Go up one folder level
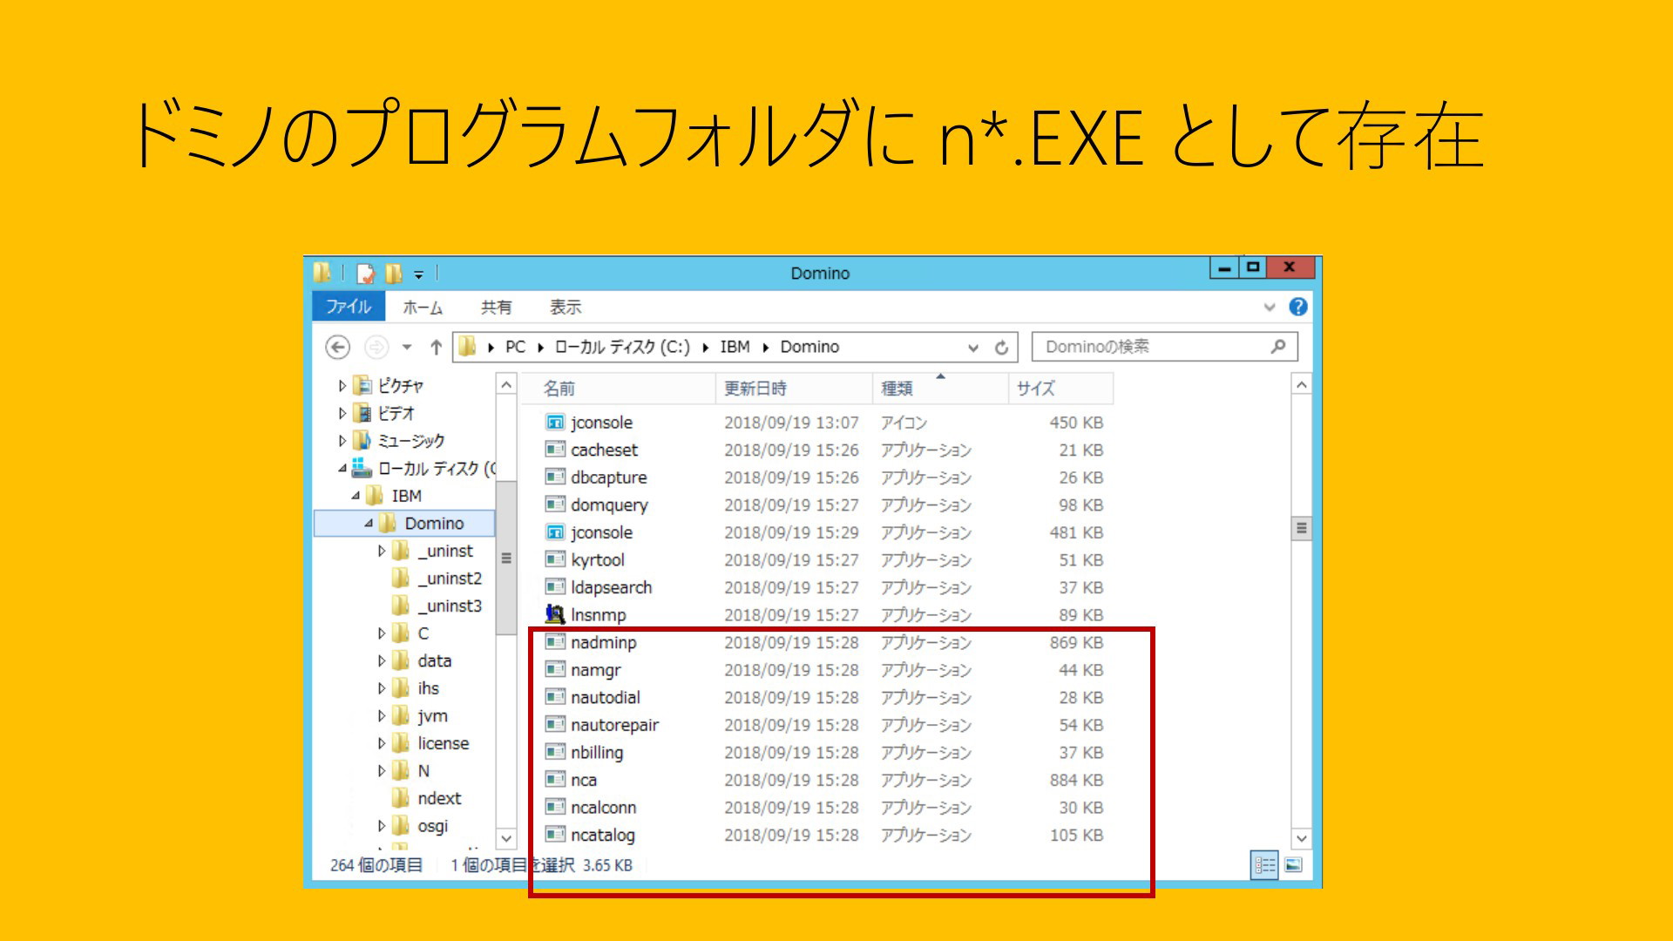The height and width of the screenshot is (941, 1673). click(x=436, y=348)
